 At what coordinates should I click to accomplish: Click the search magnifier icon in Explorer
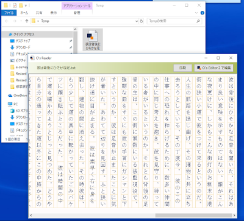(x=198, y=21)
